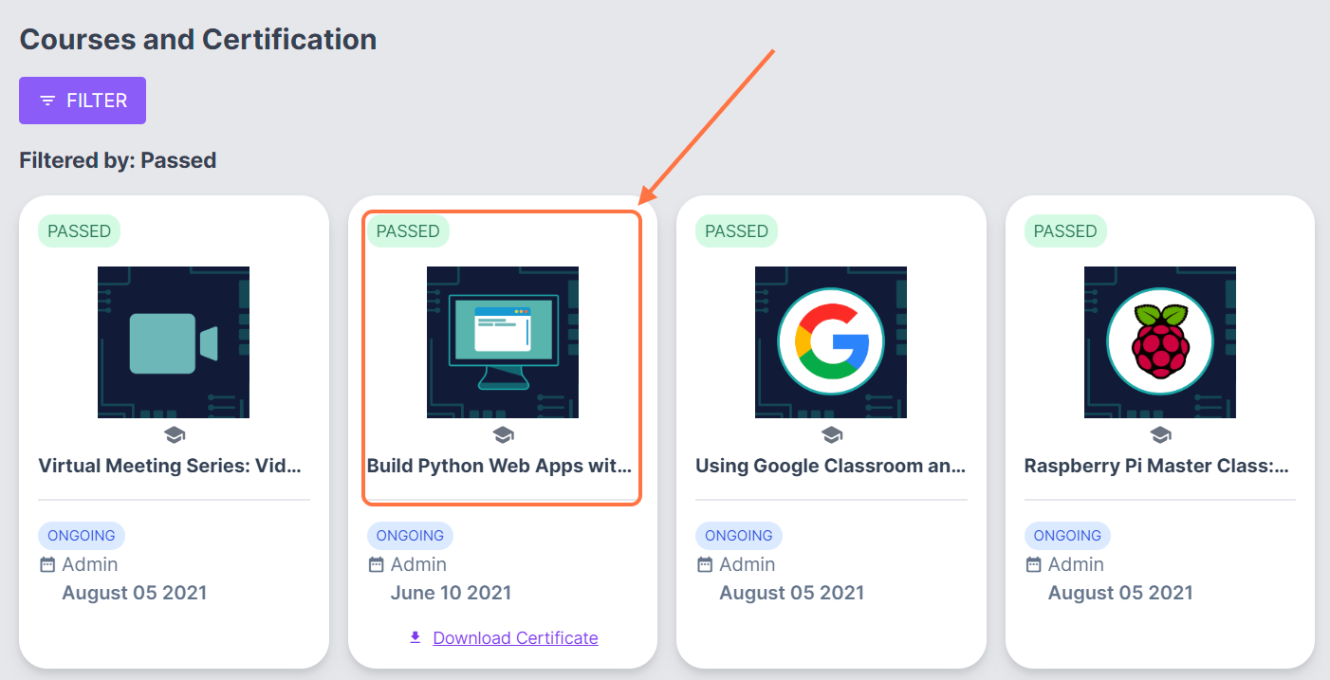Click graduation cap icon above Virtual Meeting Series

point(175,435)
